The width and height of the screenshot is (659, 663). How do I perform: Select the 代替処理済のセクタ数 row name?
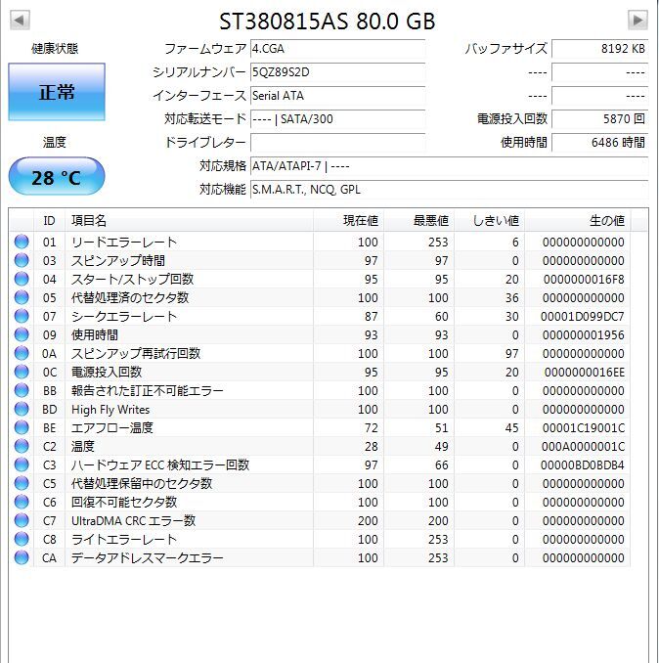[x=130, y=297]
